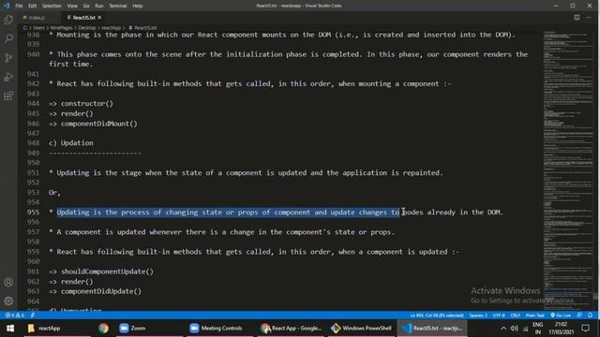600x337 pixels.
Task: Open the clock and date showing 21:02
Action: coord(561,329)
